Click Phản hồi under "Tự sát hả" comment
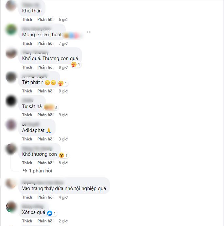The image size is (224, 226). tap(45, 115)
